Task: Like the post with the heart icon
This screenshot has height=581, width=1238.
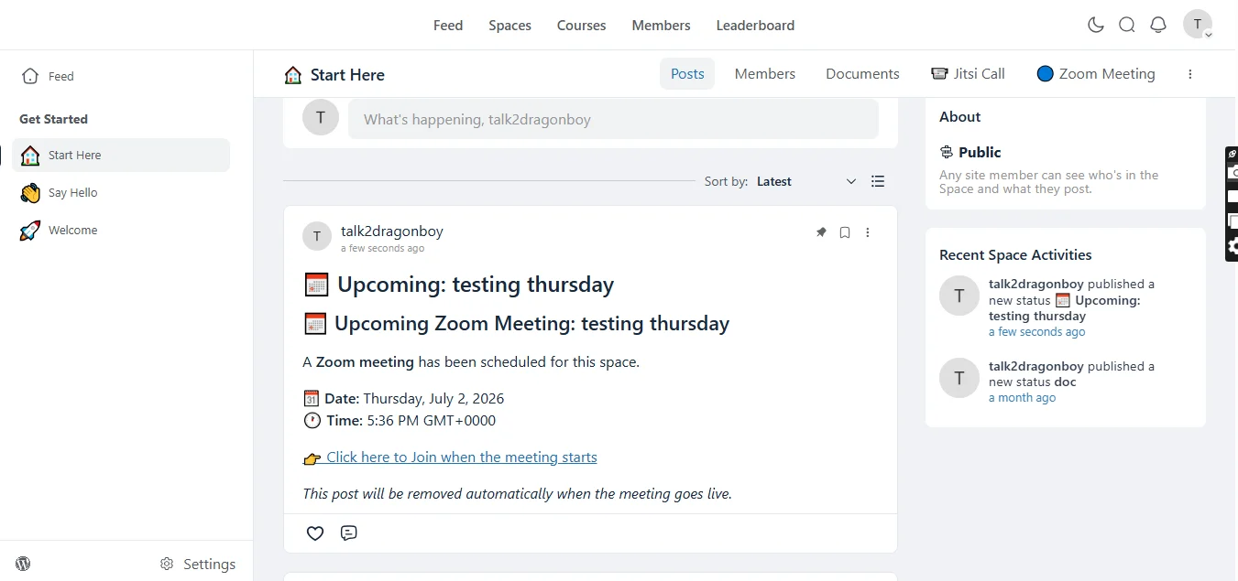Action: pyautogui.click(x=315, y=533)
